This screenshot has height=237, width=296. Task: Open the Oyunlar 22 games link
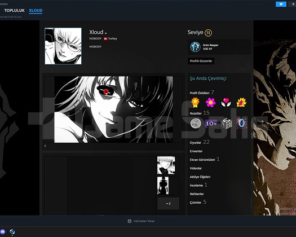[200, 142]
